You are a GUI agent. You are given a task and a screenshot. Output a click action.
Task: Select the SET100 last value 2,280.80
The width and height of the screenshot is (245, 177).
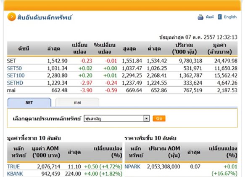(x=57, y=75)
